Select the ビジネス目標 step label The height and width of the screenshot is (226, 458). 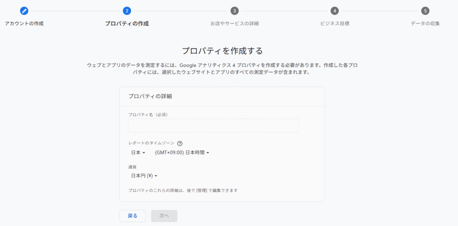pyautogui.click(x=335, y=23)
